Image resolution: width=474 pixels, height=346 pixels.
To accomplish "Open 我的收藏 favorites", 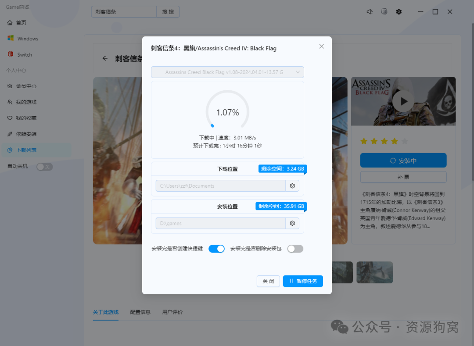I will [22, 118].
